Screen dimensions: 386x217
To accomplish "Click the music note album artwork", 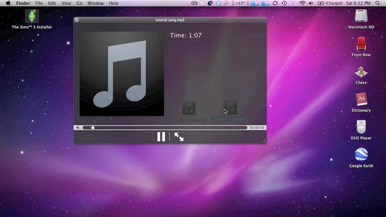I will 122,74.
